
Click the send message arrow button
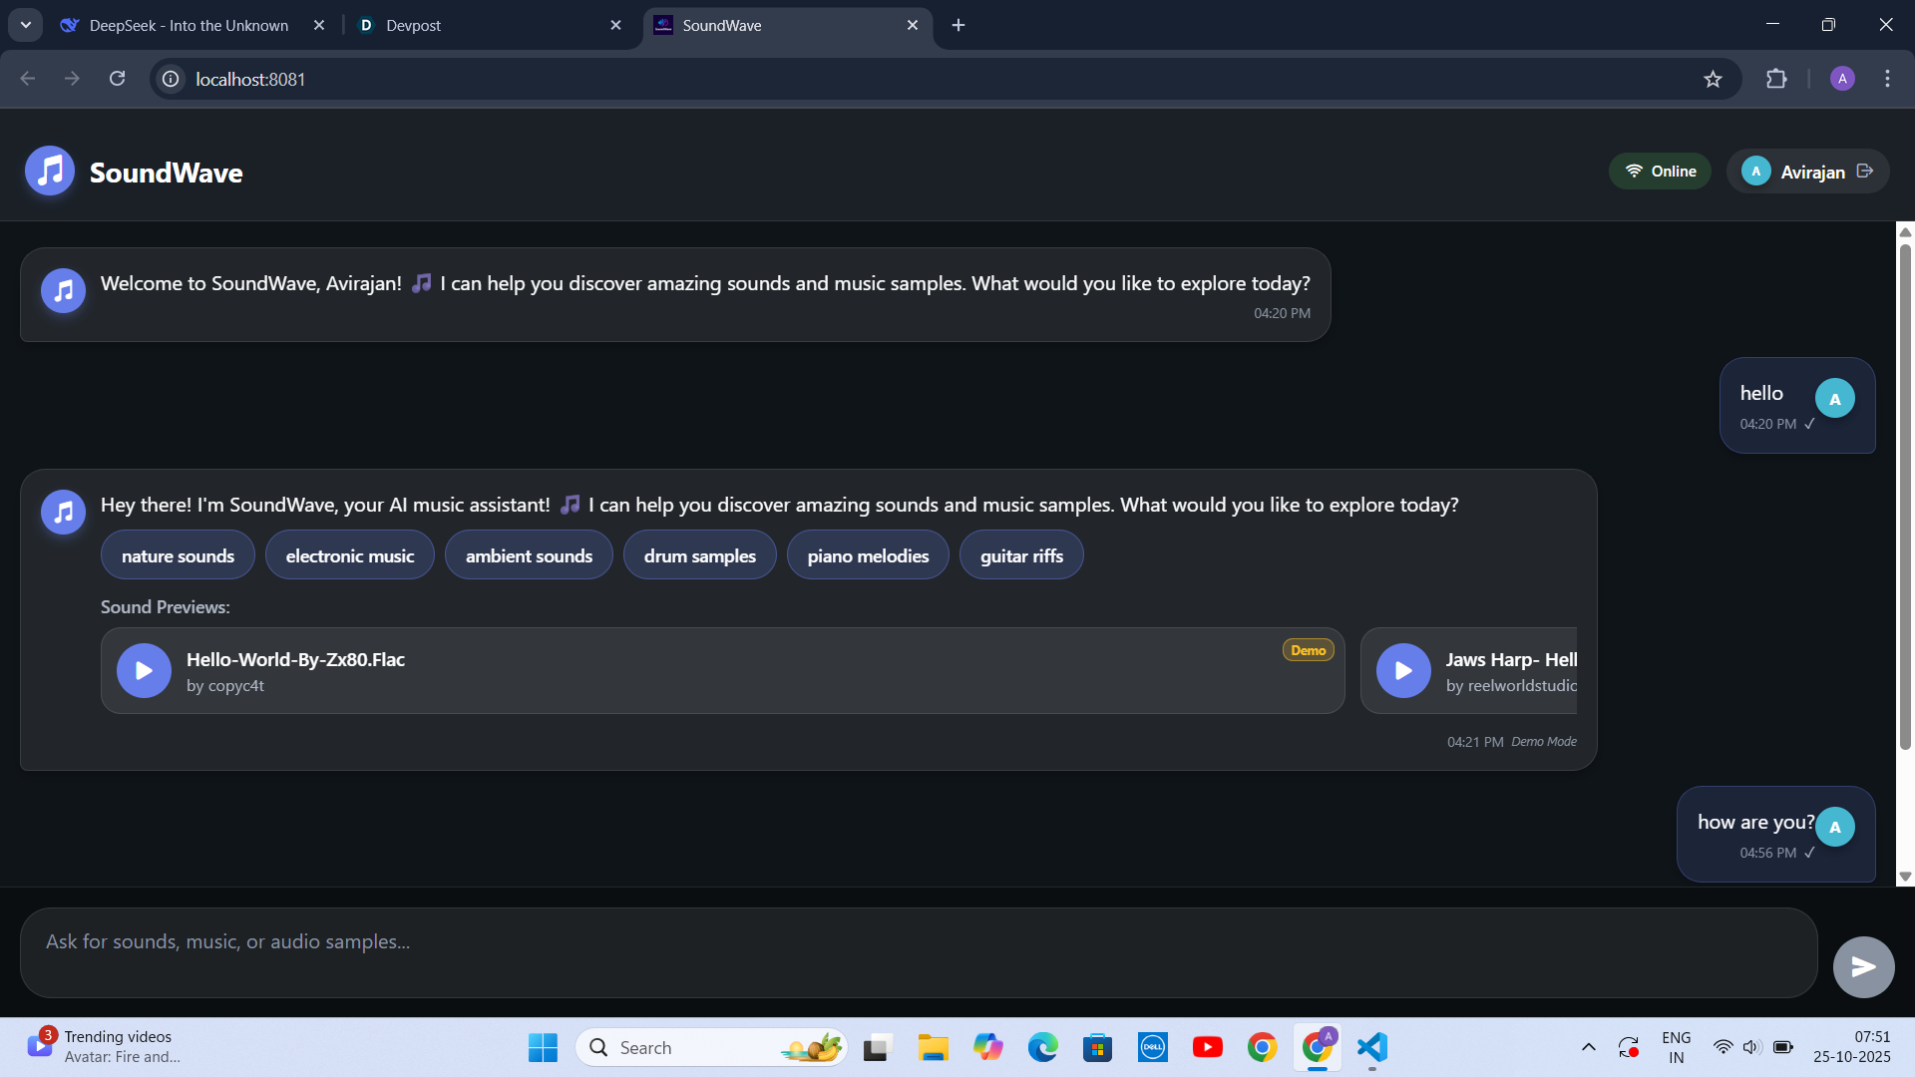pos(1863,966)
